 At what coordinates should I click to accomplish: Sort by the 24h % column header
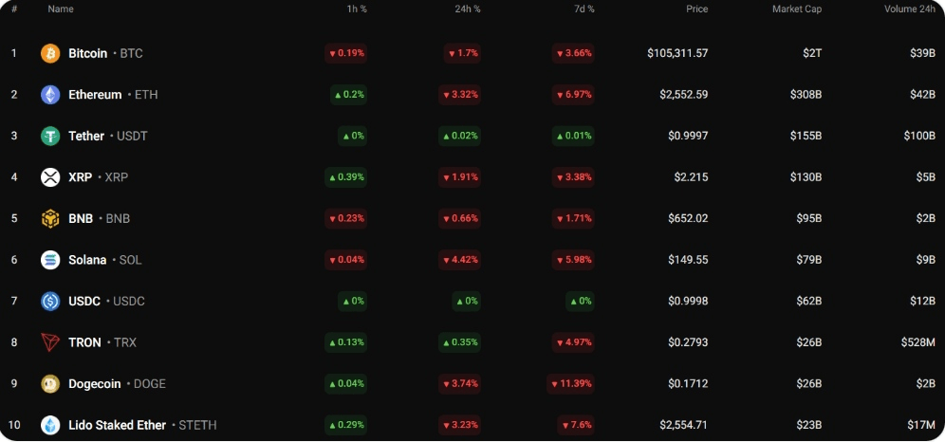(468, 9)
